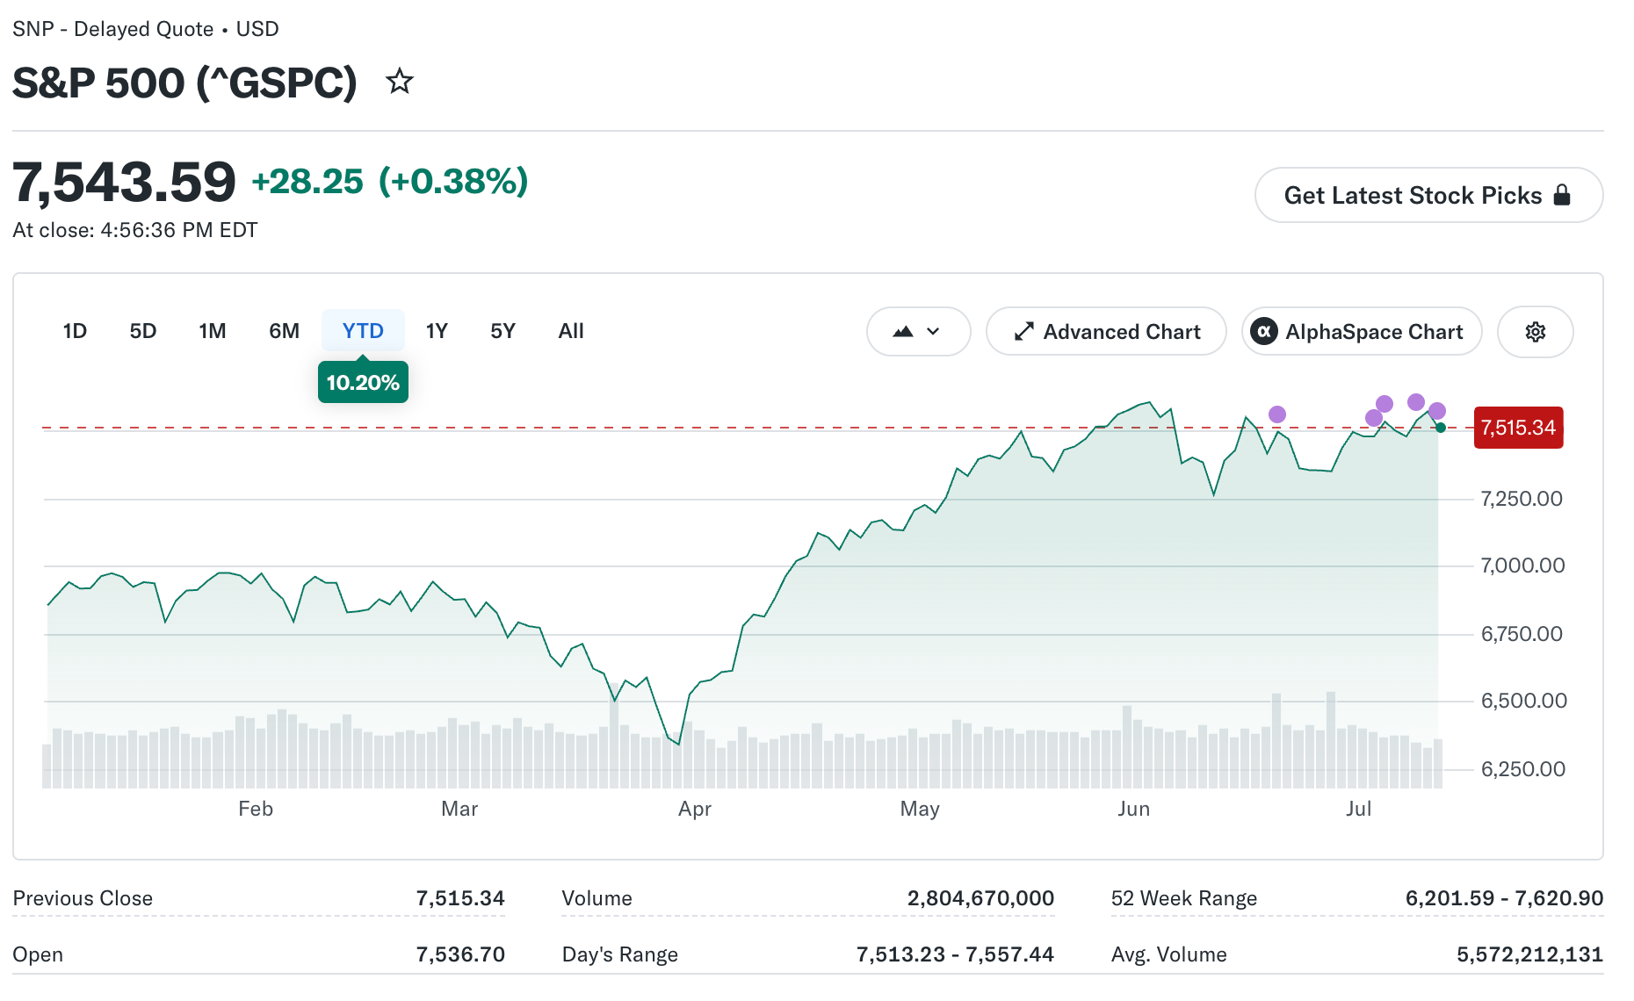The height and width of the screenshot is (1001, 1634).
Task: Click the Advanced Chart expand arrows icon
Action: pos(1023,332)
